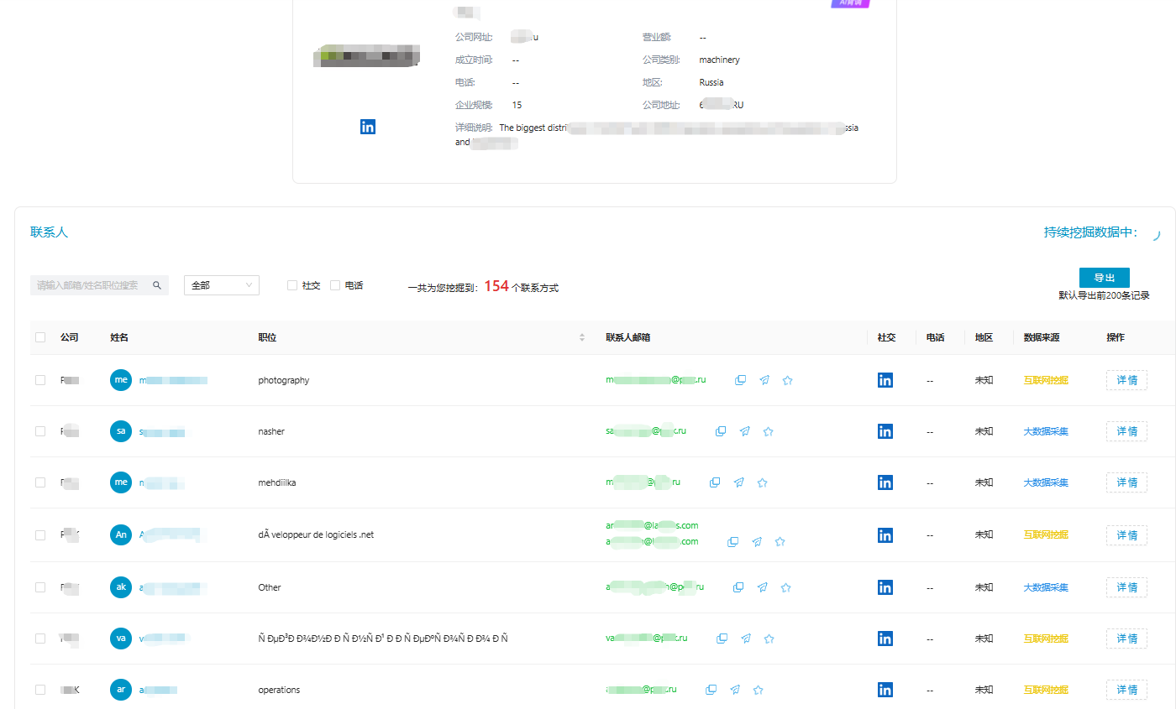Enable the 社交 filter checkbox

coord(292,285)
